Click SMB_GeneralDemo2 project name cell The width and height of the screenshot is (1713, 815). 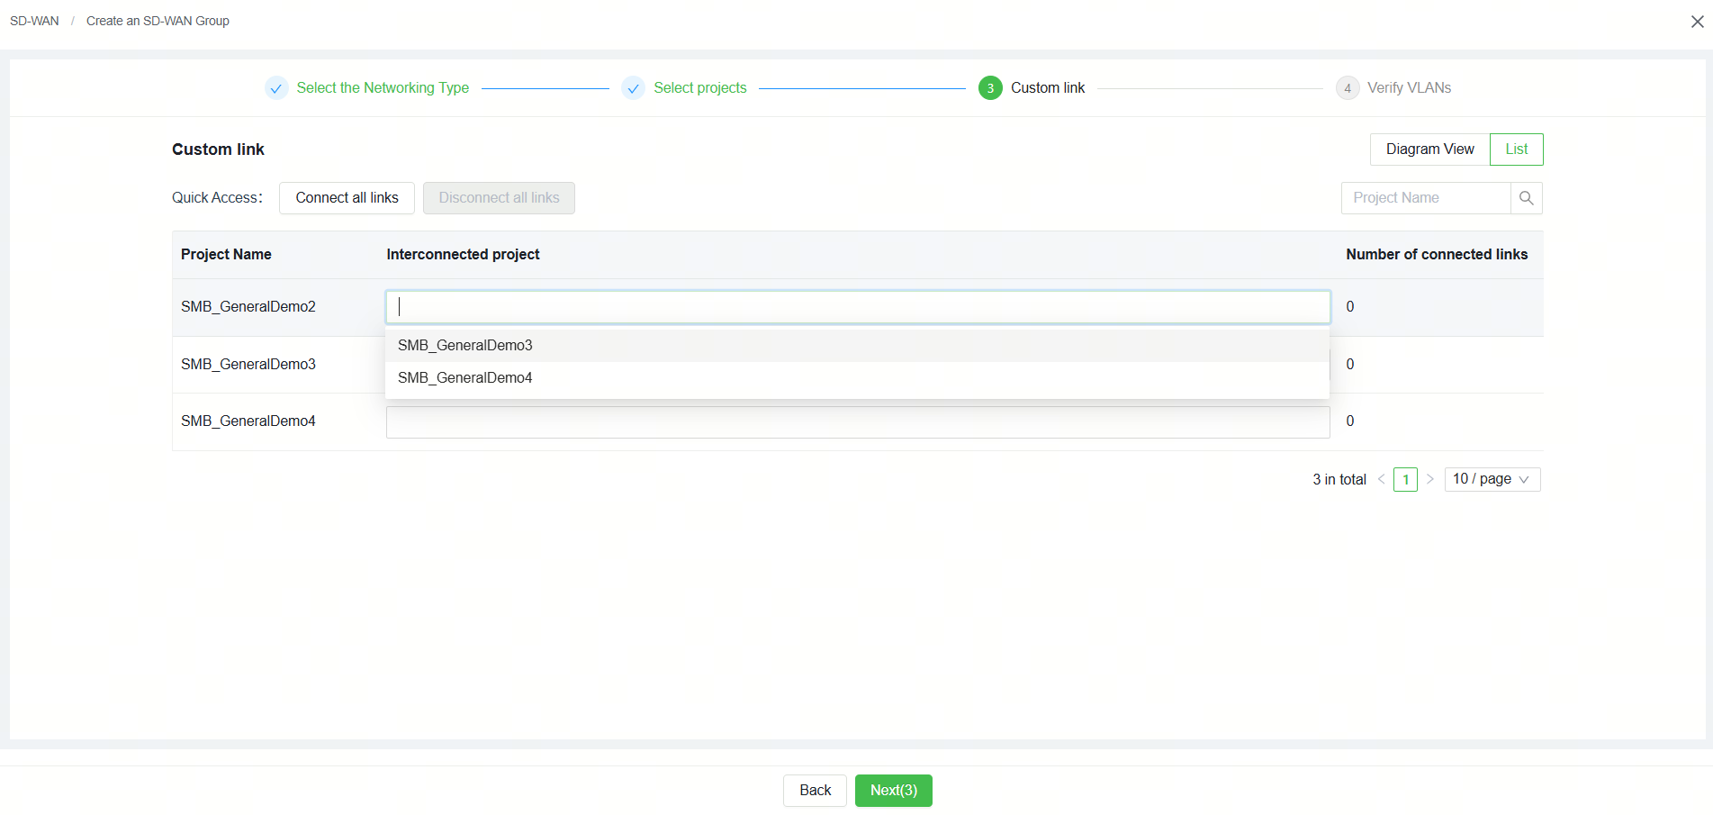click(x=248, y=307)
